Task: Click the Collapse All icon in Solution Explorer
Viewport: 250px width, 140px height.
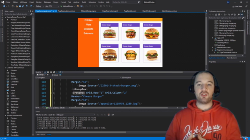Action: pyautogui.click(x=232, y=15)
